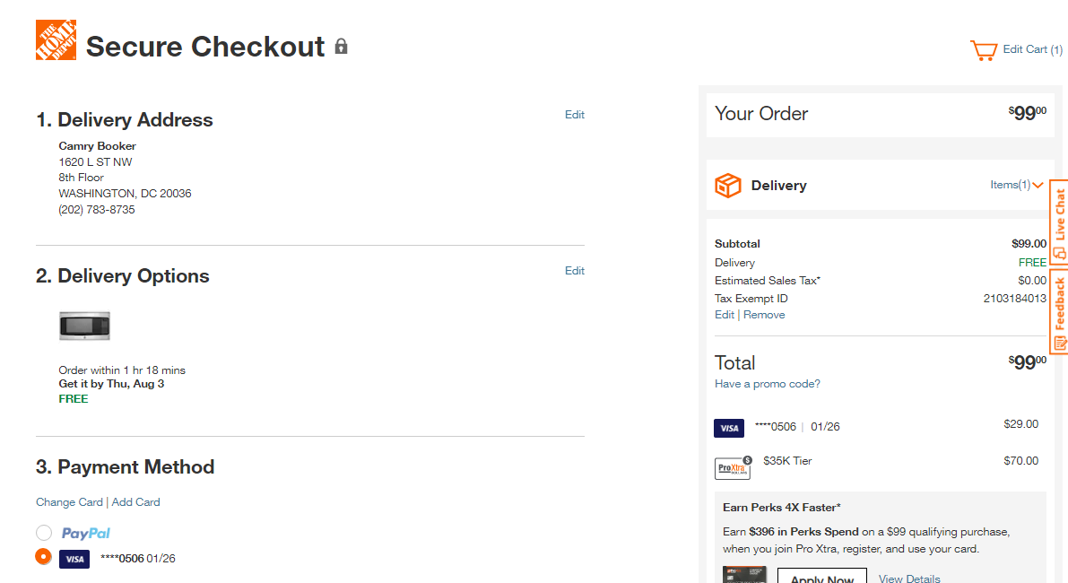Screen dimensions: 1068x583
Task: Click the orange delivery box icon
Action: pos(727,186)
